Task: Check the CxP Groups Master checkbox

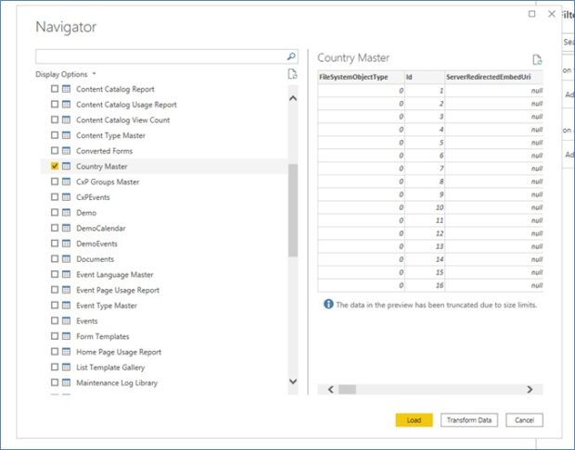Action: click(x=55, y=181)
